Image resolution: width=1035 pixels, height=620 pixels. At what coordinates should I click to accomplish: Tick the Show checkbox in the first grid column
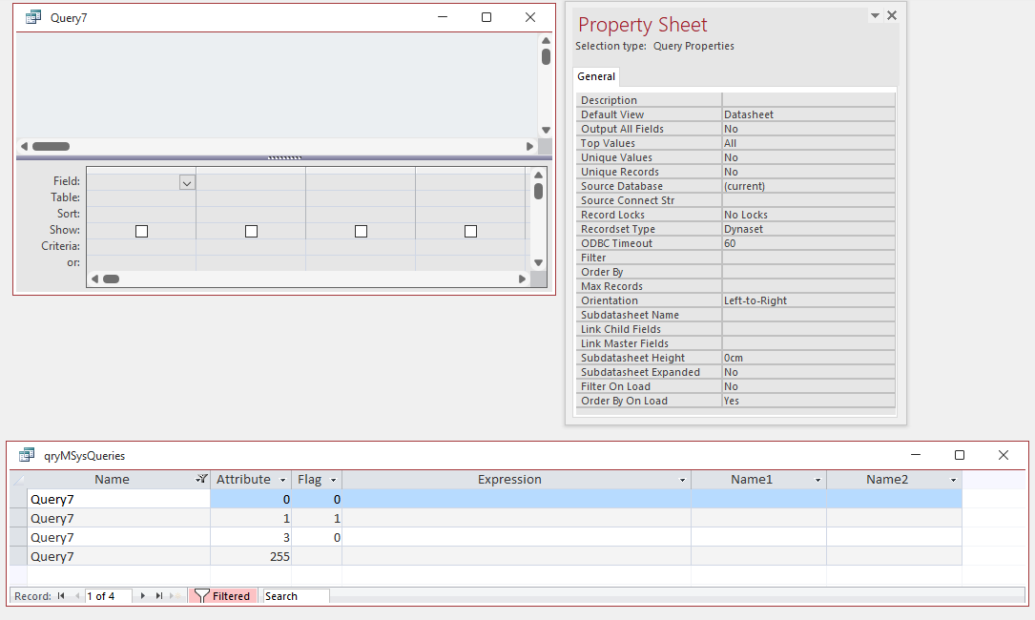coord(141,231)
